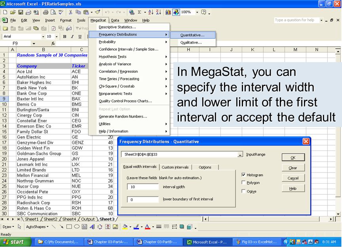Select the Oval drawing tool

click(x=77, y=227)
